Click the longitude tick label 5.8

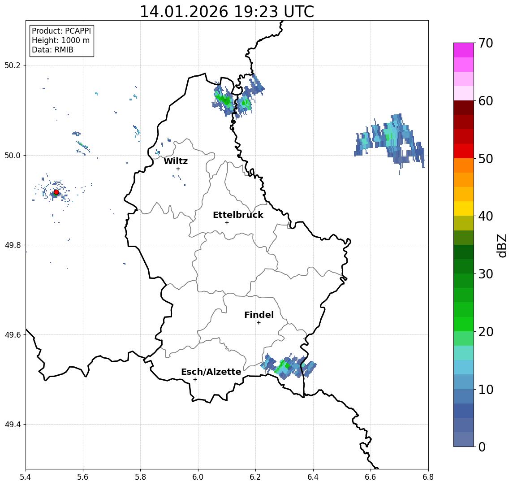pos(141,477)
